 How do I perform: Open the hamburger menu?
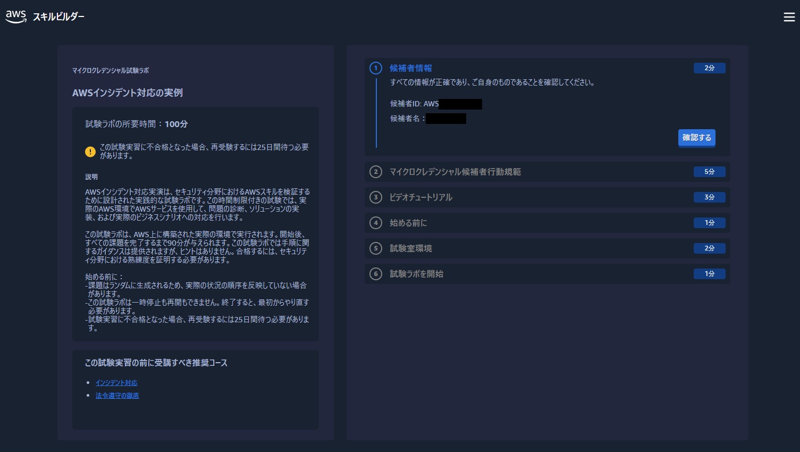pyautogui.click(x=789, y=17)
